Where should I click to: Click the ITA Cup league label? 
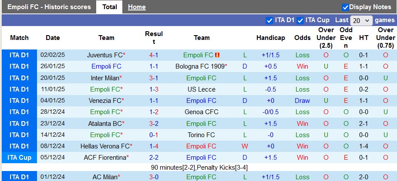click(19, 158)
